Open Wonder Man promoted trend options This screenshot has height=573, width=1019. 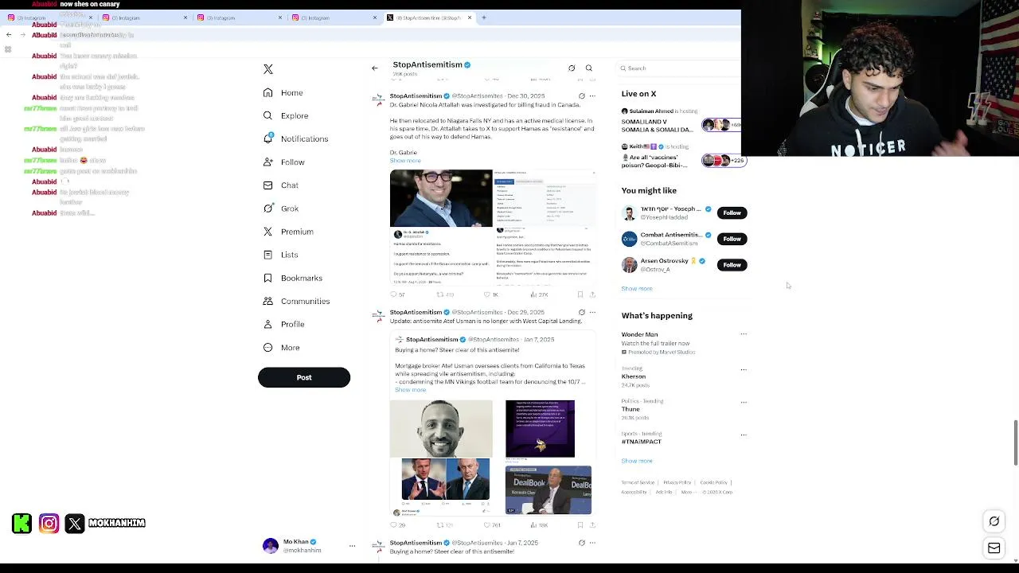(x=744, y=334)
